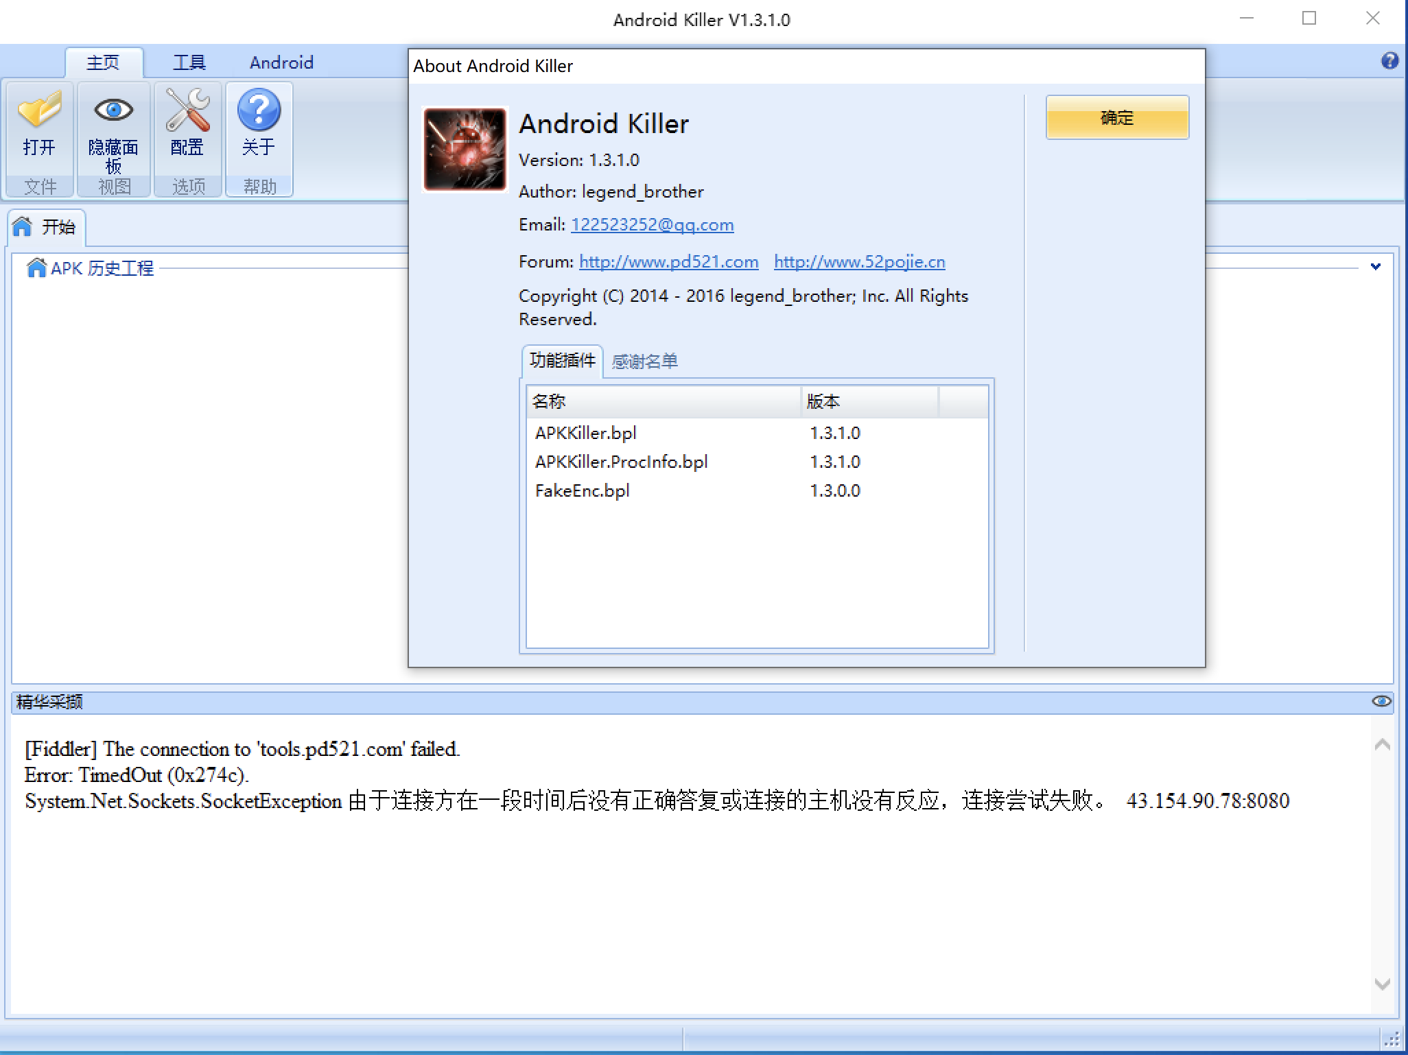Click the '[Fiddler] The connection' log line
The width and height of the screenshot is (1408, 1055).
[x=242, y=748]
